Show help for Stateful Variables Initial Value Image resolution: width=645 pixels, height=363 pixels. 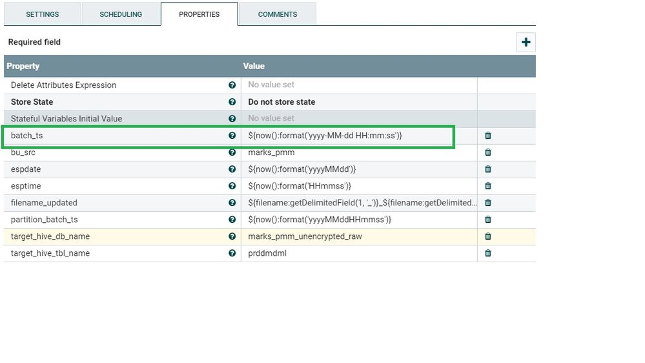(232, 119)
